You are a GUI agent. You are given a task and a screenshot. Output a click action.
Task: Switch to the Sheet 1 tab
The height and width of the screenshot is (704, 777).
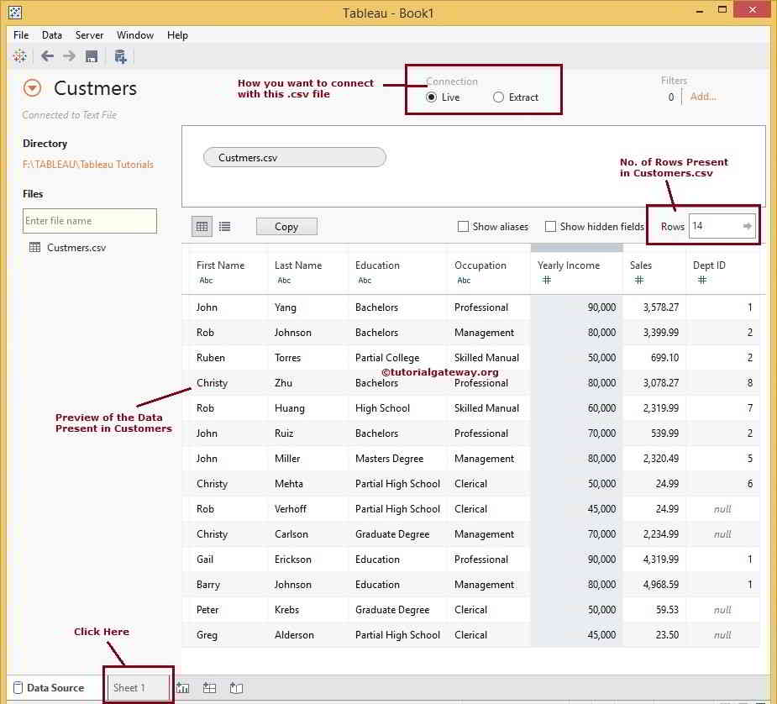click(x=130, y=687)
